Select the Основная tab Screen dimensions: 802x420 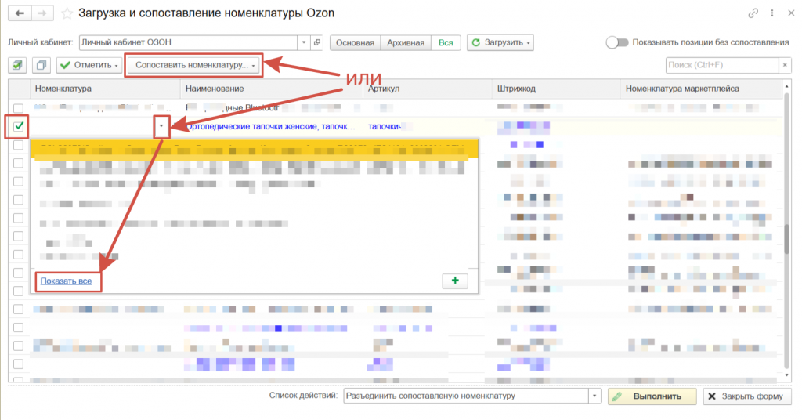coord(356,42)
